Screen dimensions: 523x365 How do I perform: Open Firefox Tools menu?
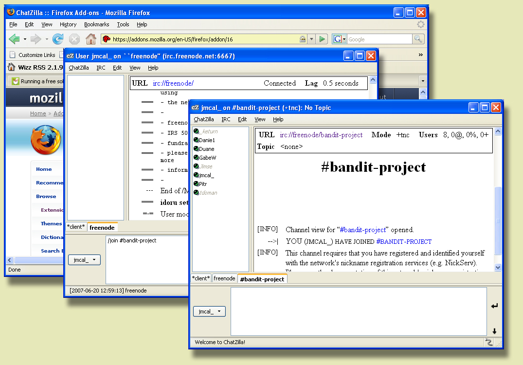pyautogui.click(x=123, y=24)
